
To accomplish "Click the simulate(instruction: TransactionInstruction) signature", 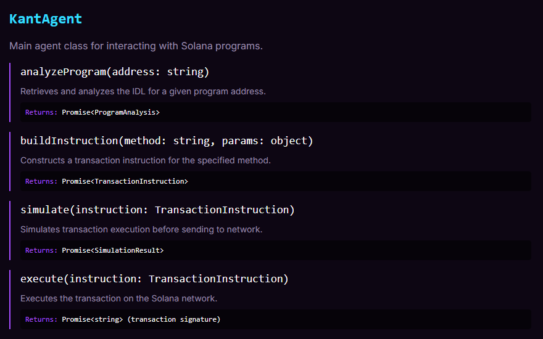I will click(x=157, y=210).
